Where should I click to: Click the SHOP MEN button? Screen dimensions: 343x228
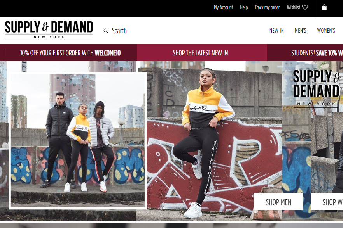tap(278, 202)
